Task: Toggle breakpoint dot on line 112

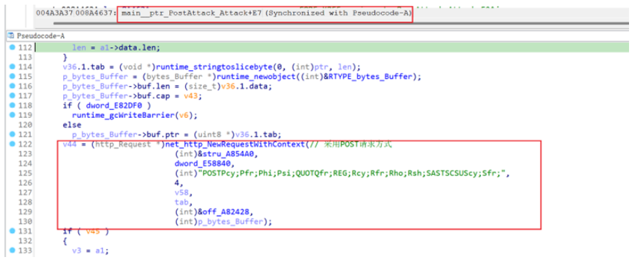Action: pyautogui.click(x=12, y=48)
